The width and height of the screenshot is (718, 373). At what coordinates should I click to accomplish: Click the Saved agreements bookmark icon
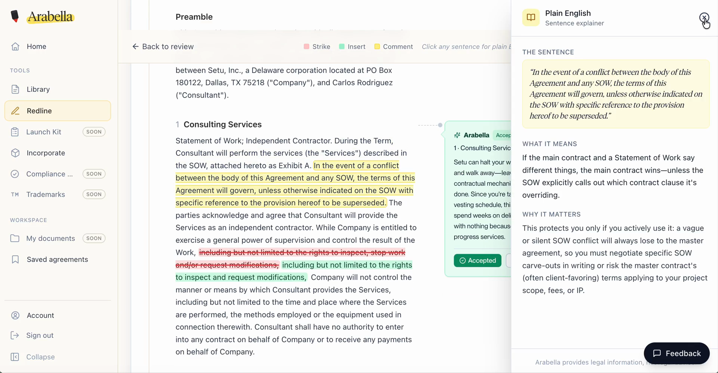[x=15, y=259]
